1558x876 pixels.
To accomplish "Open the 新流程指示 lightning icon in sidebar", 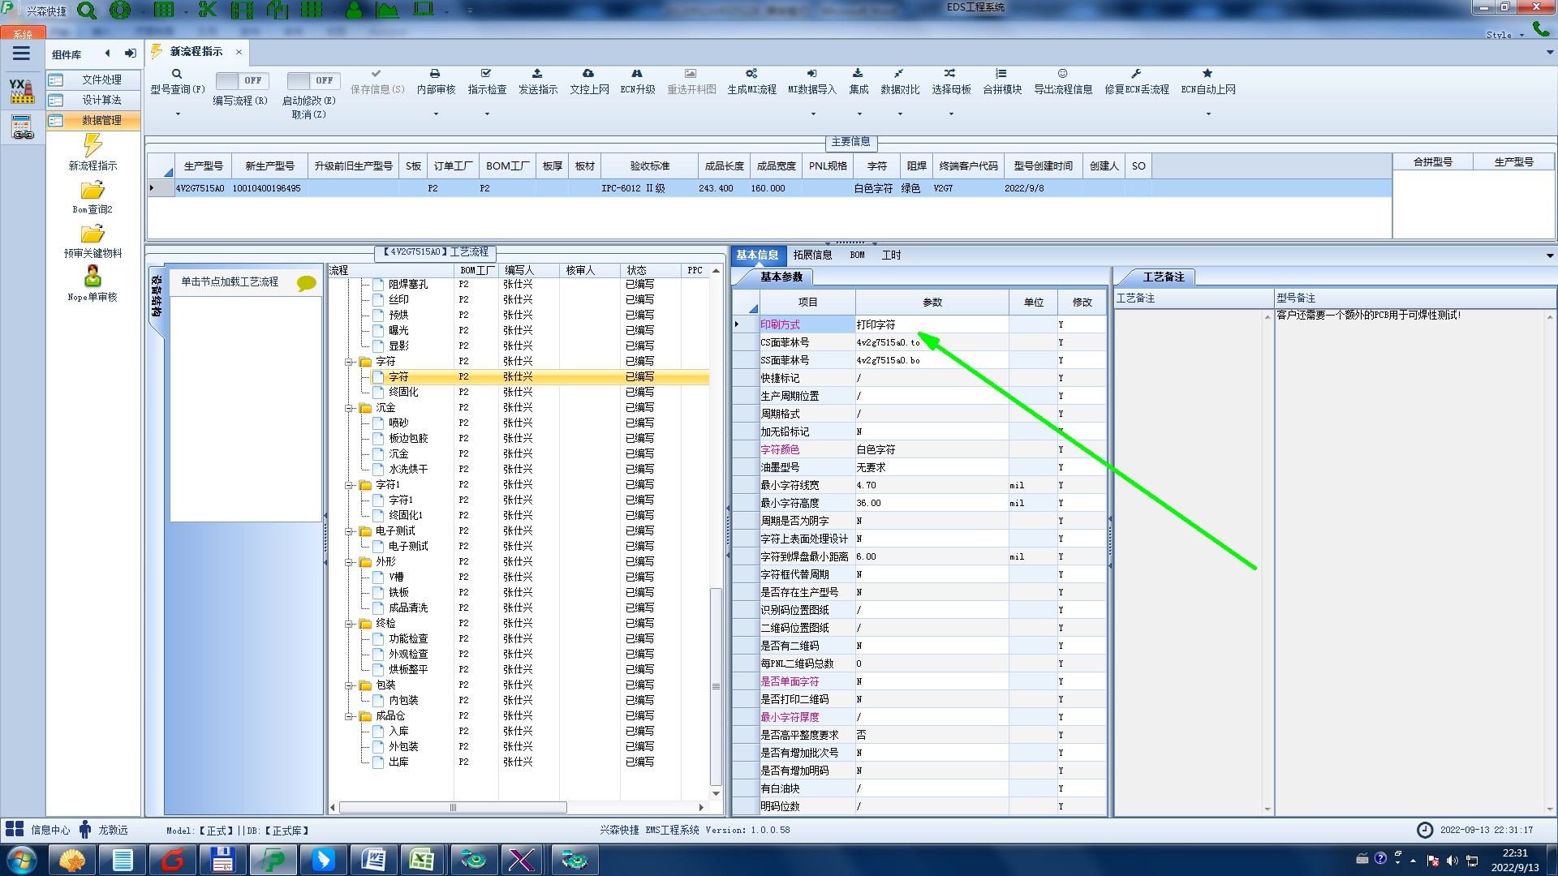I will coord(93,146).
